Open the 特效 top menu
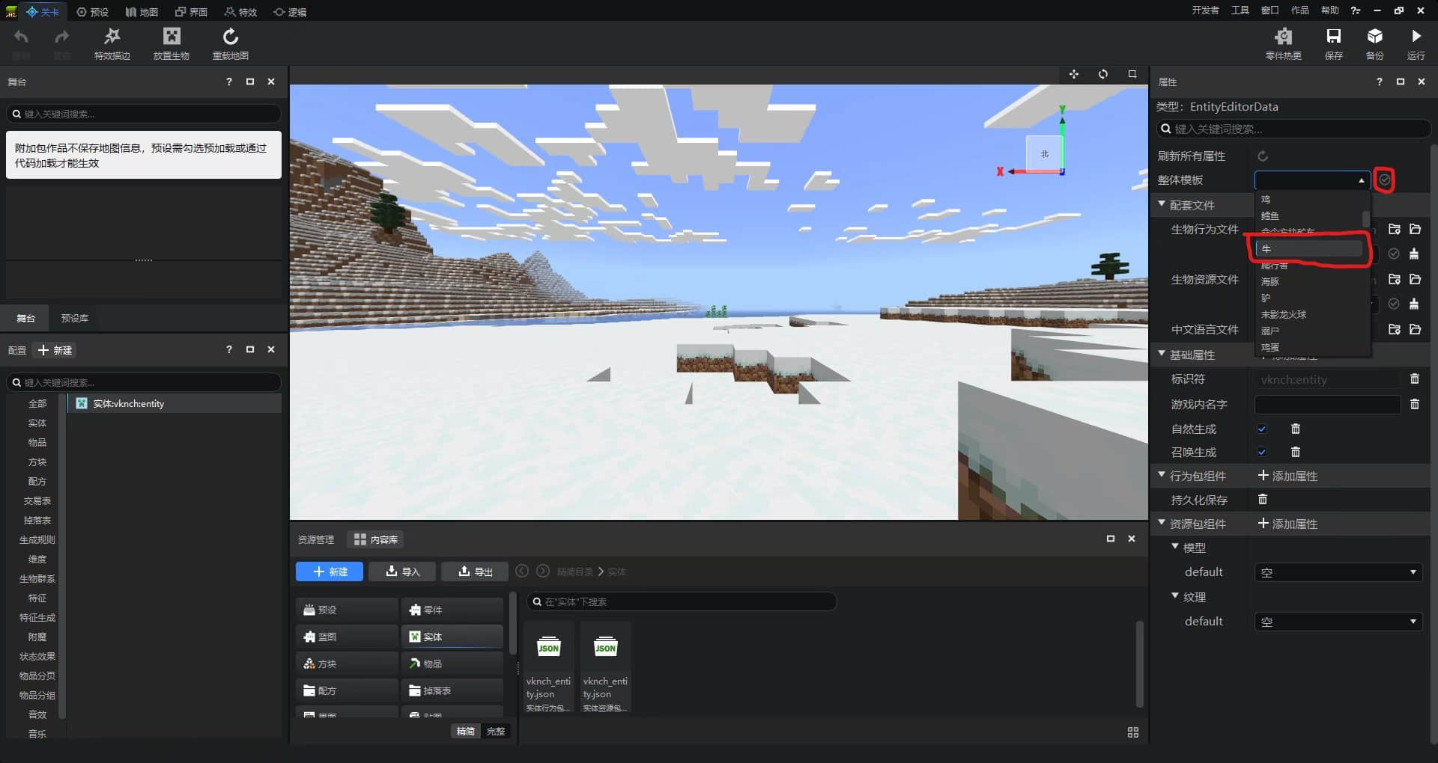Image resolution: width=1438 pixels, height=763 pixels. coord(241,11)
